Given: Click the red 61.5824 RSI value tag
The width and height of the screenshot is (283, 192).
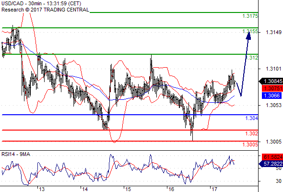Looking at the screenshot, I should coord(272,157).
